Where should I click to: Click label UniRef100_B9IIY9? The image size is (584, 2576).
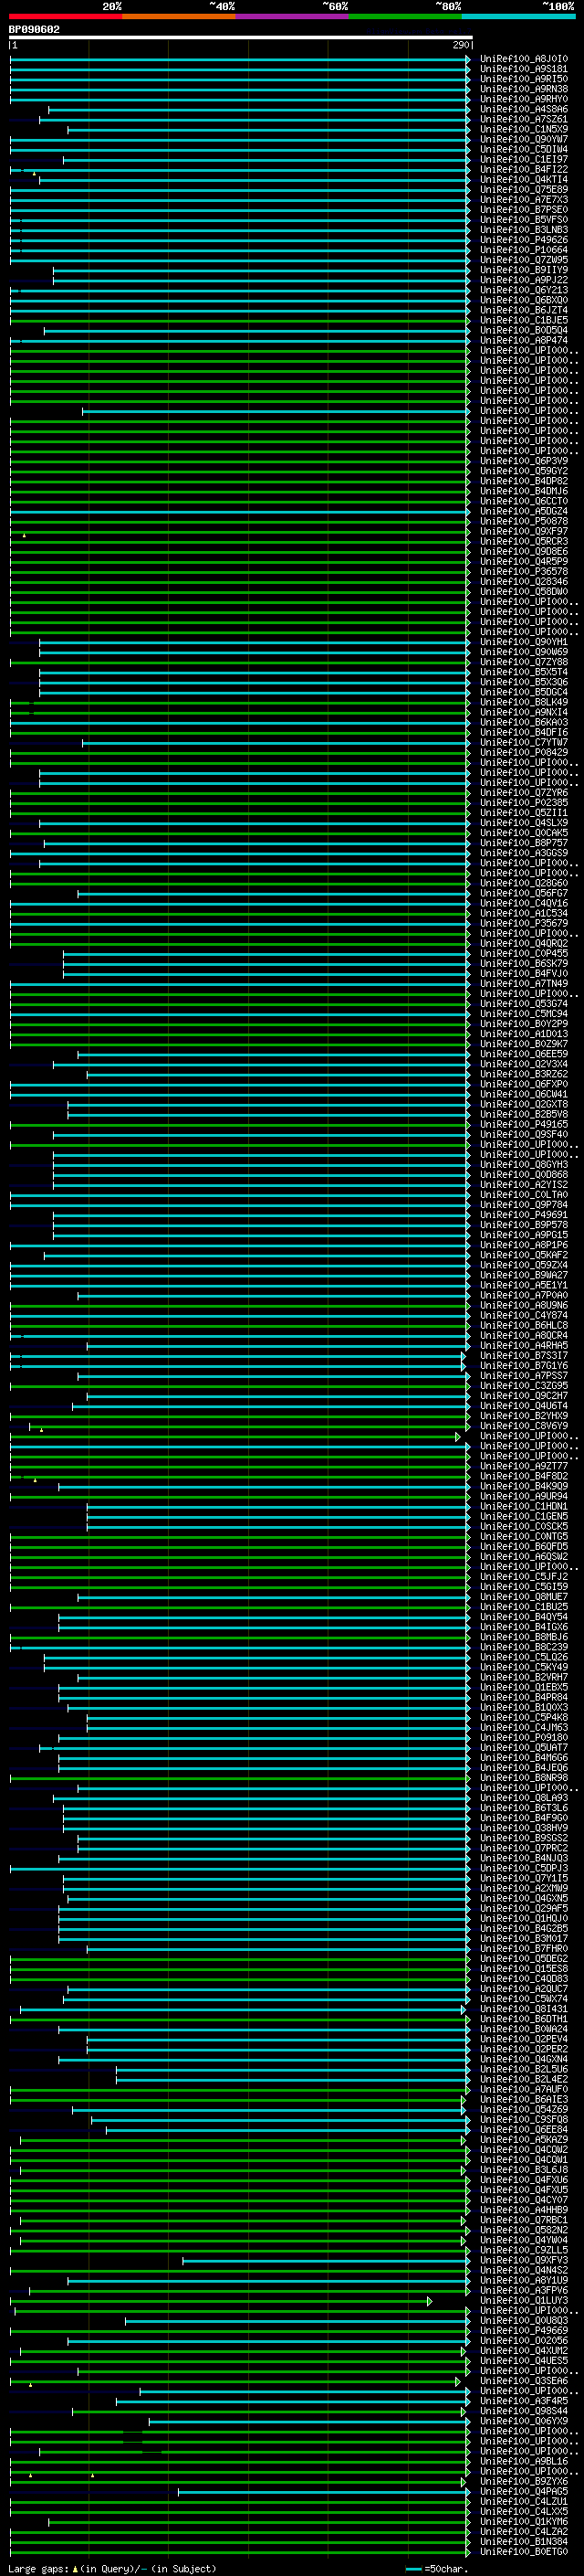(x=524, y=270)
